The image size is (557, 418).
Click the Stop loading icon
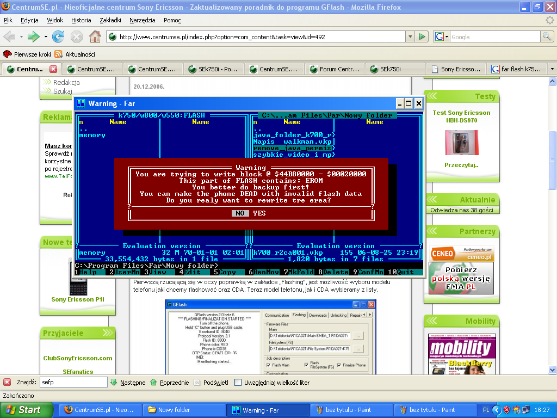pyautogui.click(x=76, y=36)
